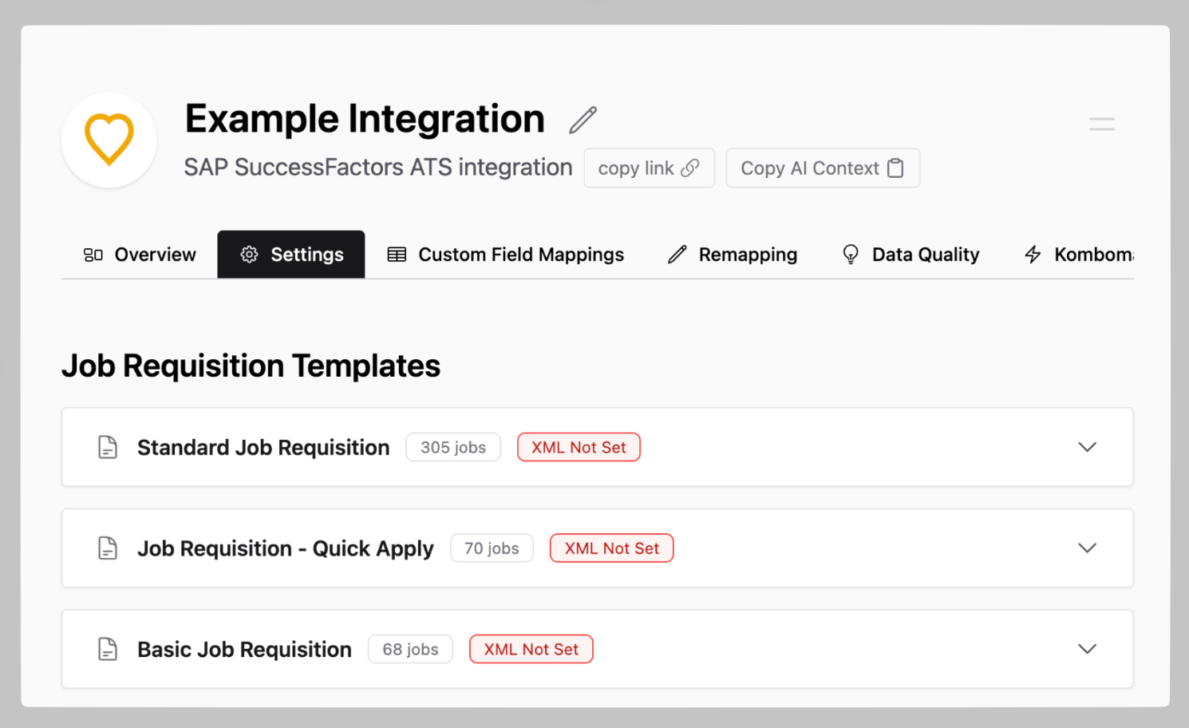1189x728 pixels.
Task: Click the yellow heart integration logo
Action: pos(109,140)
